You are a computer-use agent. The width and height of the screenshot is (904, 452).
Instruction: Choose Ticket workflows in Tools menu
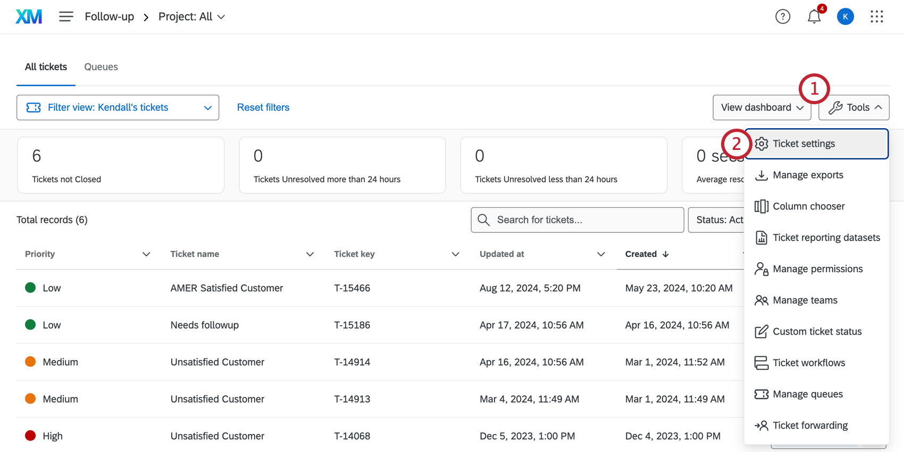click(x=808, y=363)
